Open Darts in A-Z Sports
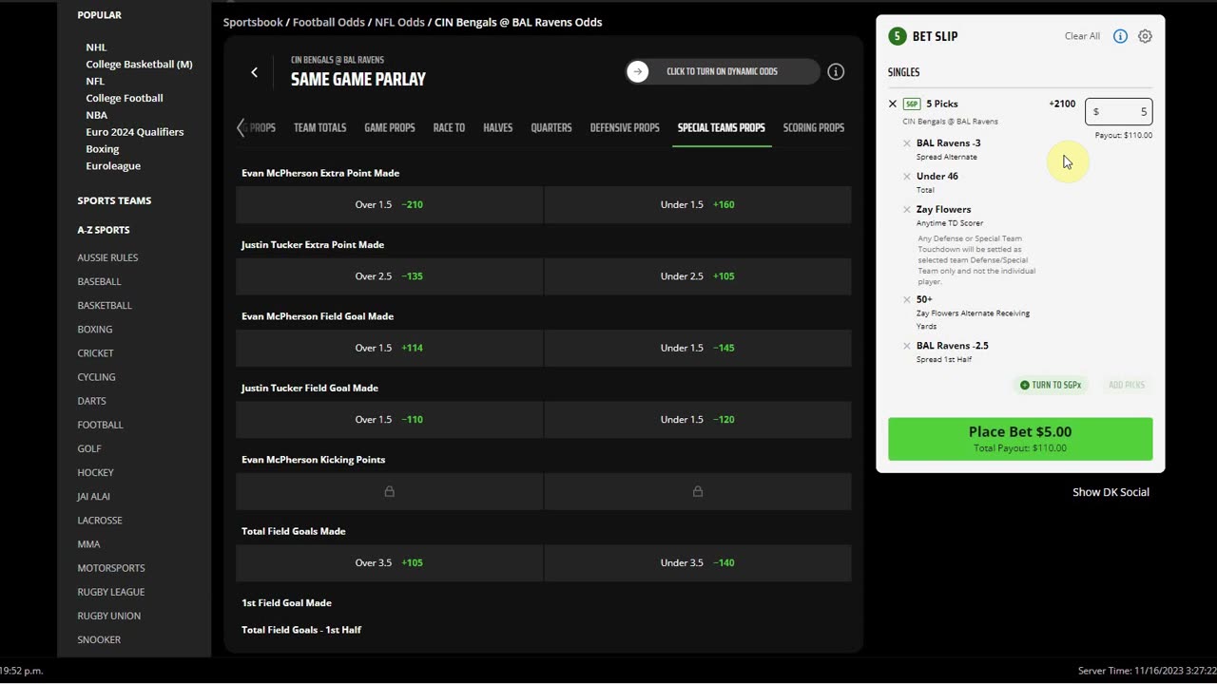Viewport: 1217px width, 684px height. (x=91, y=401)
